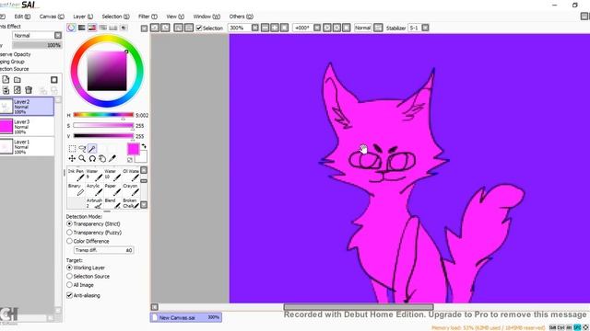The width and height of the screenshot is (590, 331).
Task: Choose the Oil Water brush
Action: (x=131, y=175)
